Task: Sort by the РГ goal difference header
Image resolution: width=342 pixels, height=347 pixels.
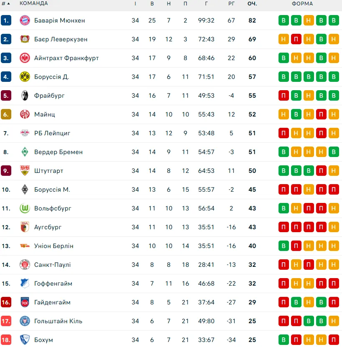Action: 231,3
